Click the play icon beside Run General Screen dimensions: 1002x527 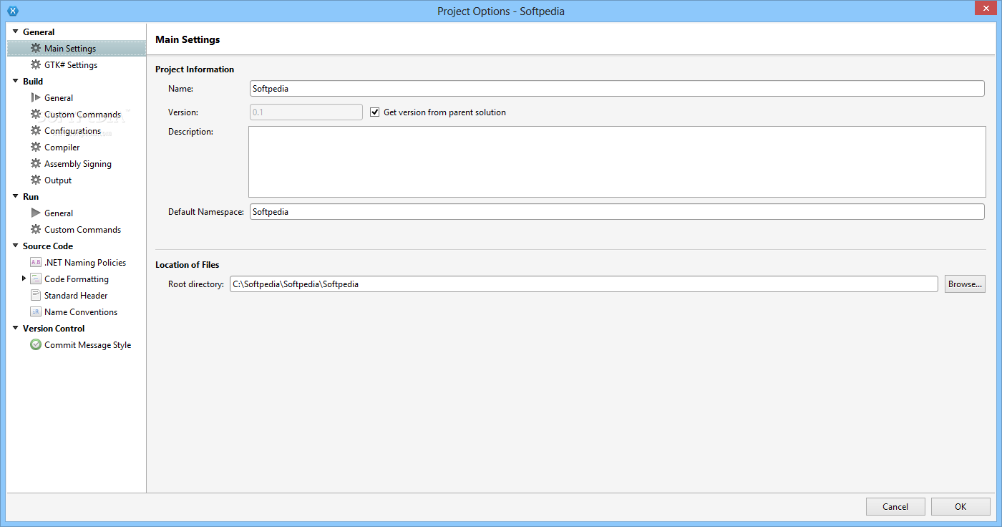coord(36,213)
